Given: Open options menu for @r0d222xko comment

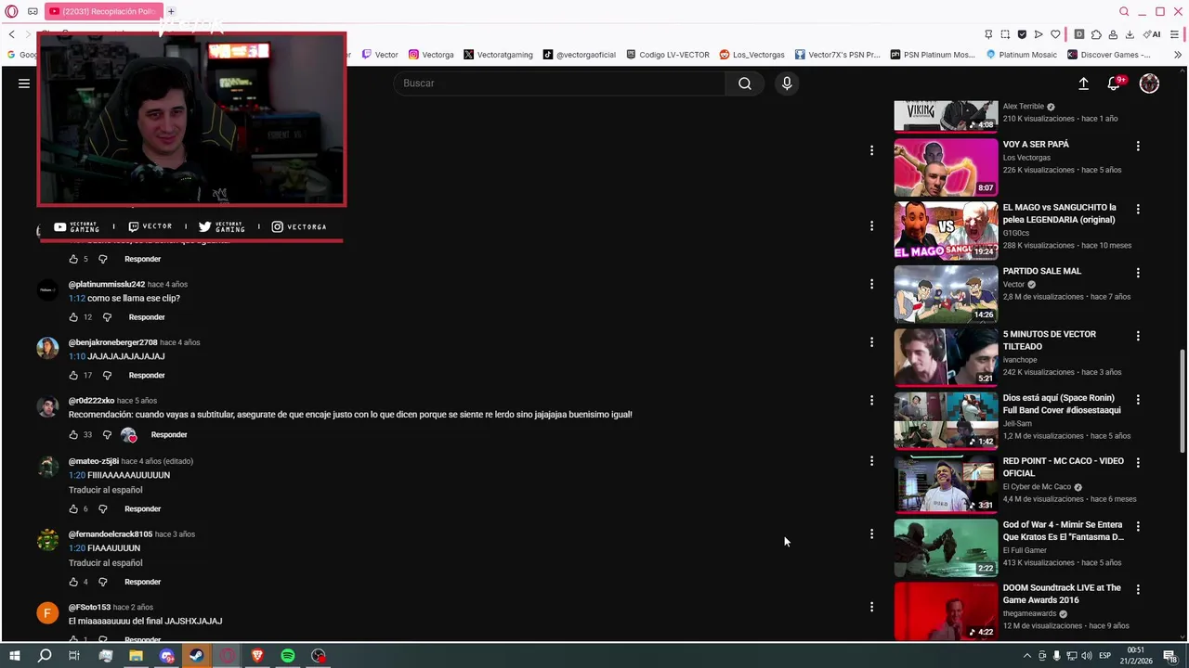Looking at the screenshot, I should [871, 401].
